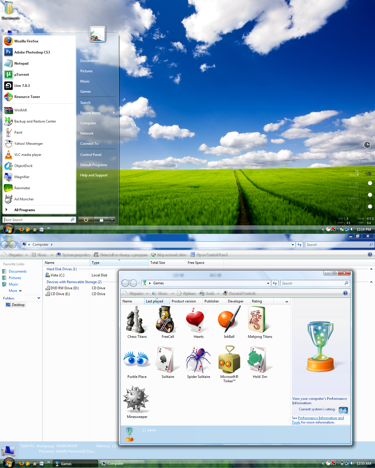Image resolution: width=375 pixels, height=468 pixels.
Task: Open InkBall game
Action: [x=229, y=322]
